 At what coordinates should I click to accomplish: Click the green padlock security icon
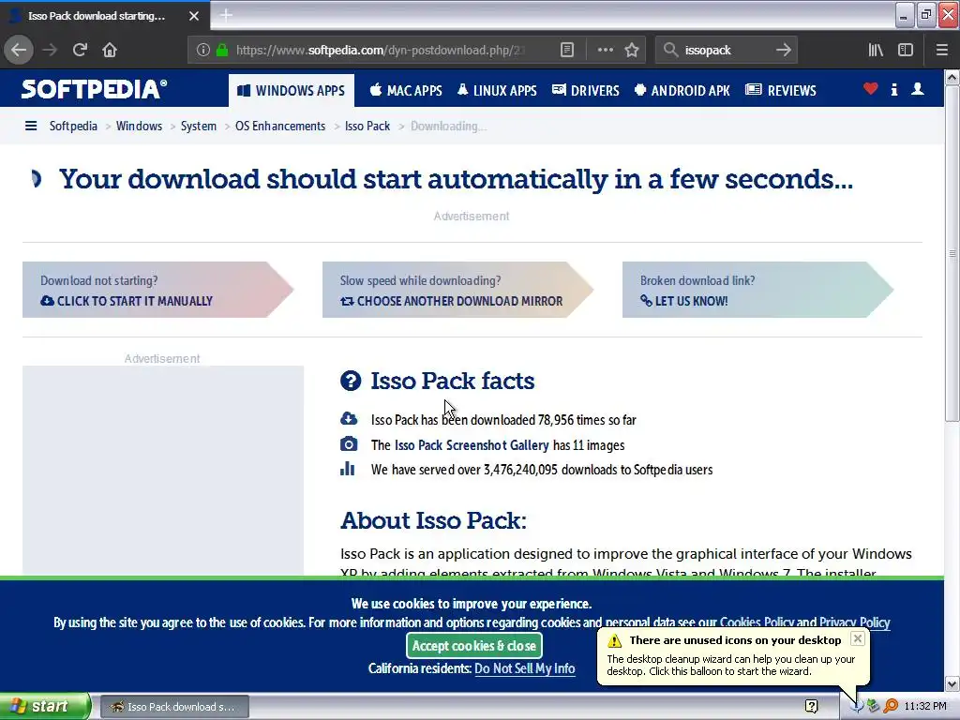coord(222,51)
